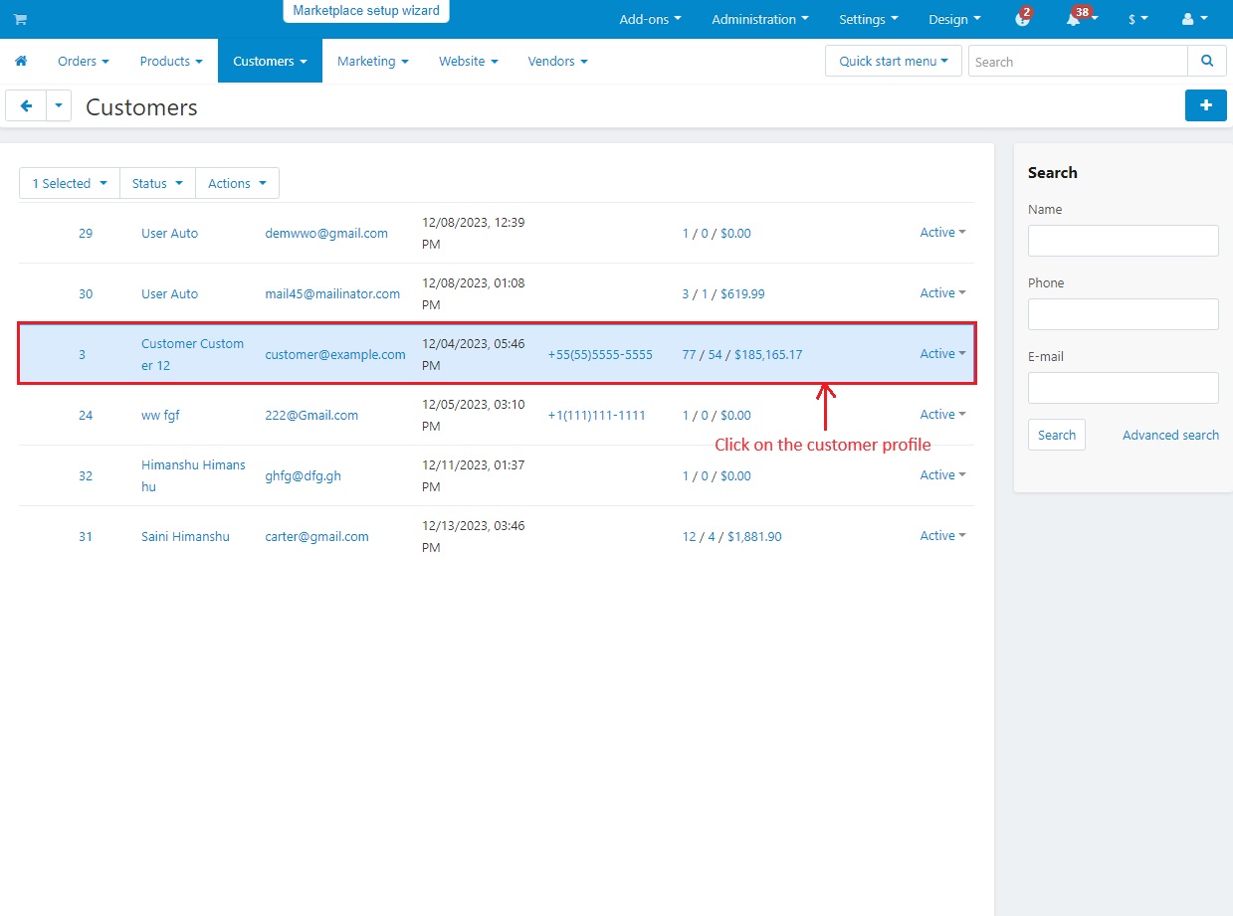Open customer ID 3 link
Viewport: 1233px width, 916px height.
coord(82,354)
